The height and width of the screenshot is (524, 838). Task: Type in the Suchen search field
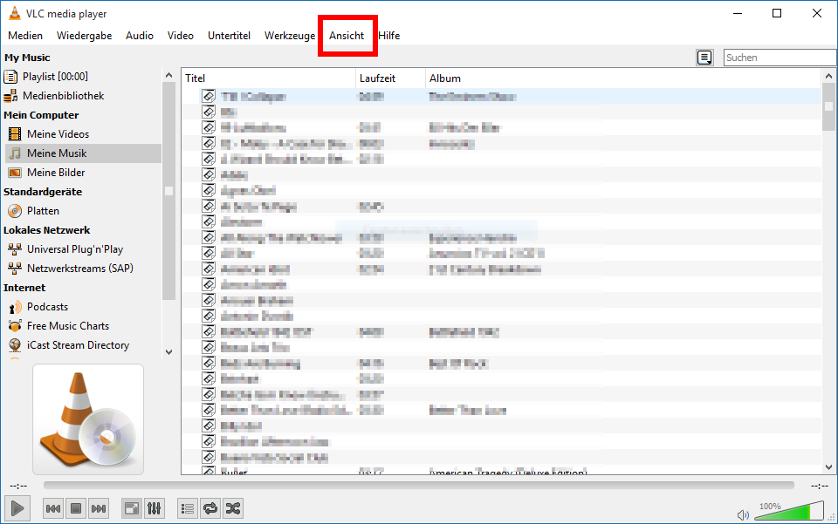pos(779,58)
